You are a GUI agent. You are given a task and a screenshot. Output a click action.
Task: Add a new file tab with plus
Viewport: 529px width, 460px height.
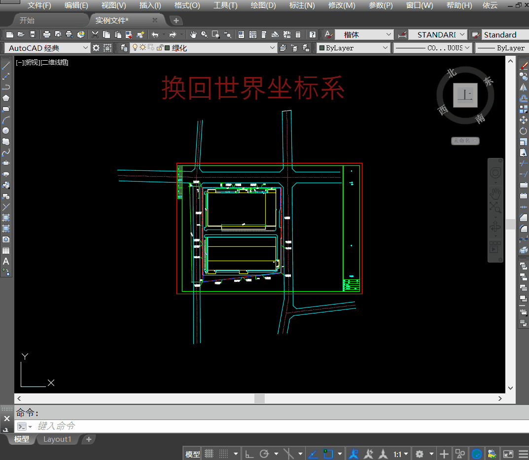(x=176, y=21)
